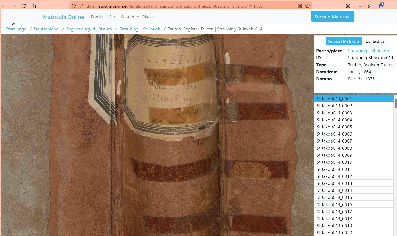Click the Matricula Online logo link
397x236 pixels.
[63, 17]
